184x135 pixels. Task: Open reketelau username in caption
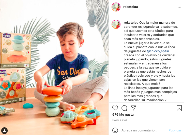pyautogui.click(x=131, y=23)
